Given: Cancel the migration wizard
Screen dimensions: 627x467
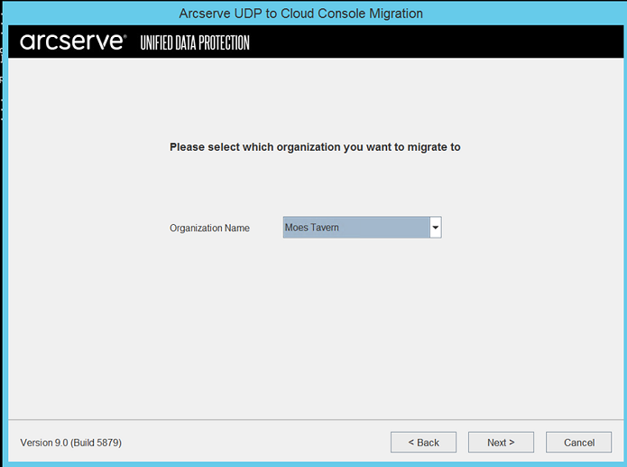Looking at the screenshot, I should click(x=578, y=443).
